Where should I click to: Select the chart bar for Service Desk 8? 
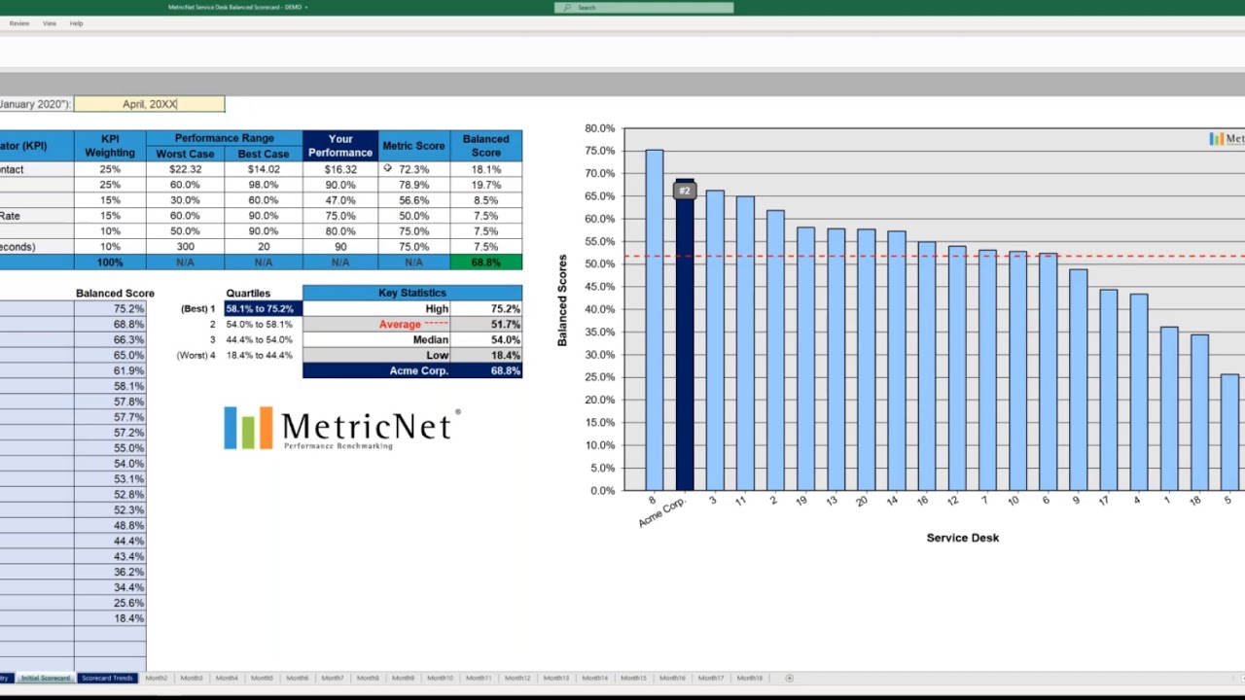(655, 321)
